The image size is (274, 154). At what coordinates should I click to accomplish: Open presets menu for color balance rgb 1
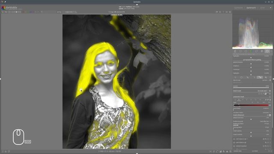(x=270, y=139)
